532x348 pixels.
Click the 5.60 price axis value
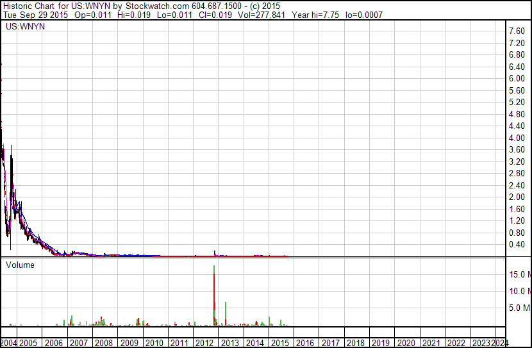pos(517,90)
